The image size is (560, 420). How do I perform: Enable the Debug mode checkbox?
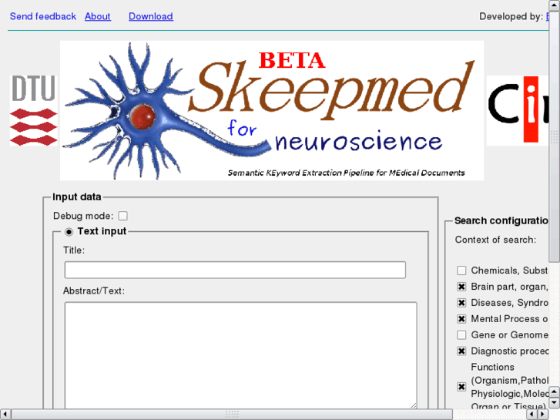pyautogui.click(x=122, y=216)
